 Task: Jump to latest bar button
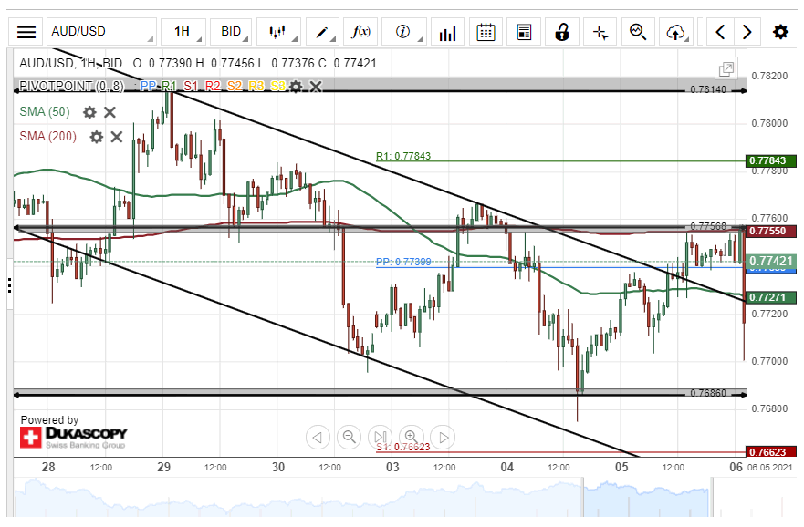pyautogui.click(x=381, y=438)
